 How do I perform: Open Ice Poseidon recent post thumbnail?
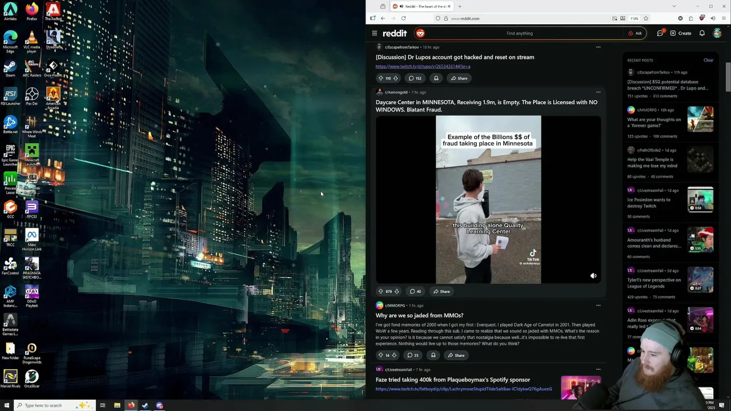(700, 200)
